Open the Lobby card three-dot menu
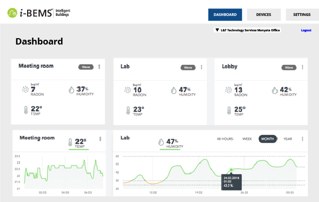This screenshot has height=202, width=319. coord(303,67)
